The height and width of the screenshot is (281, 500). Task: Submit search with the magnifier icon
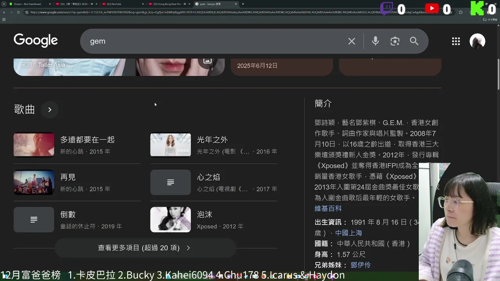414,41
